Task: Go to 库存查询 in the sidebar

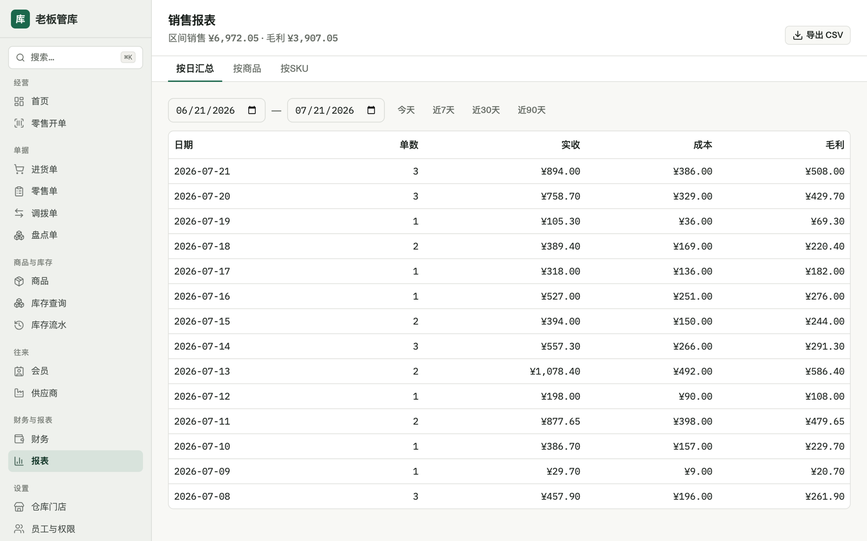Action: pos(75,303)
